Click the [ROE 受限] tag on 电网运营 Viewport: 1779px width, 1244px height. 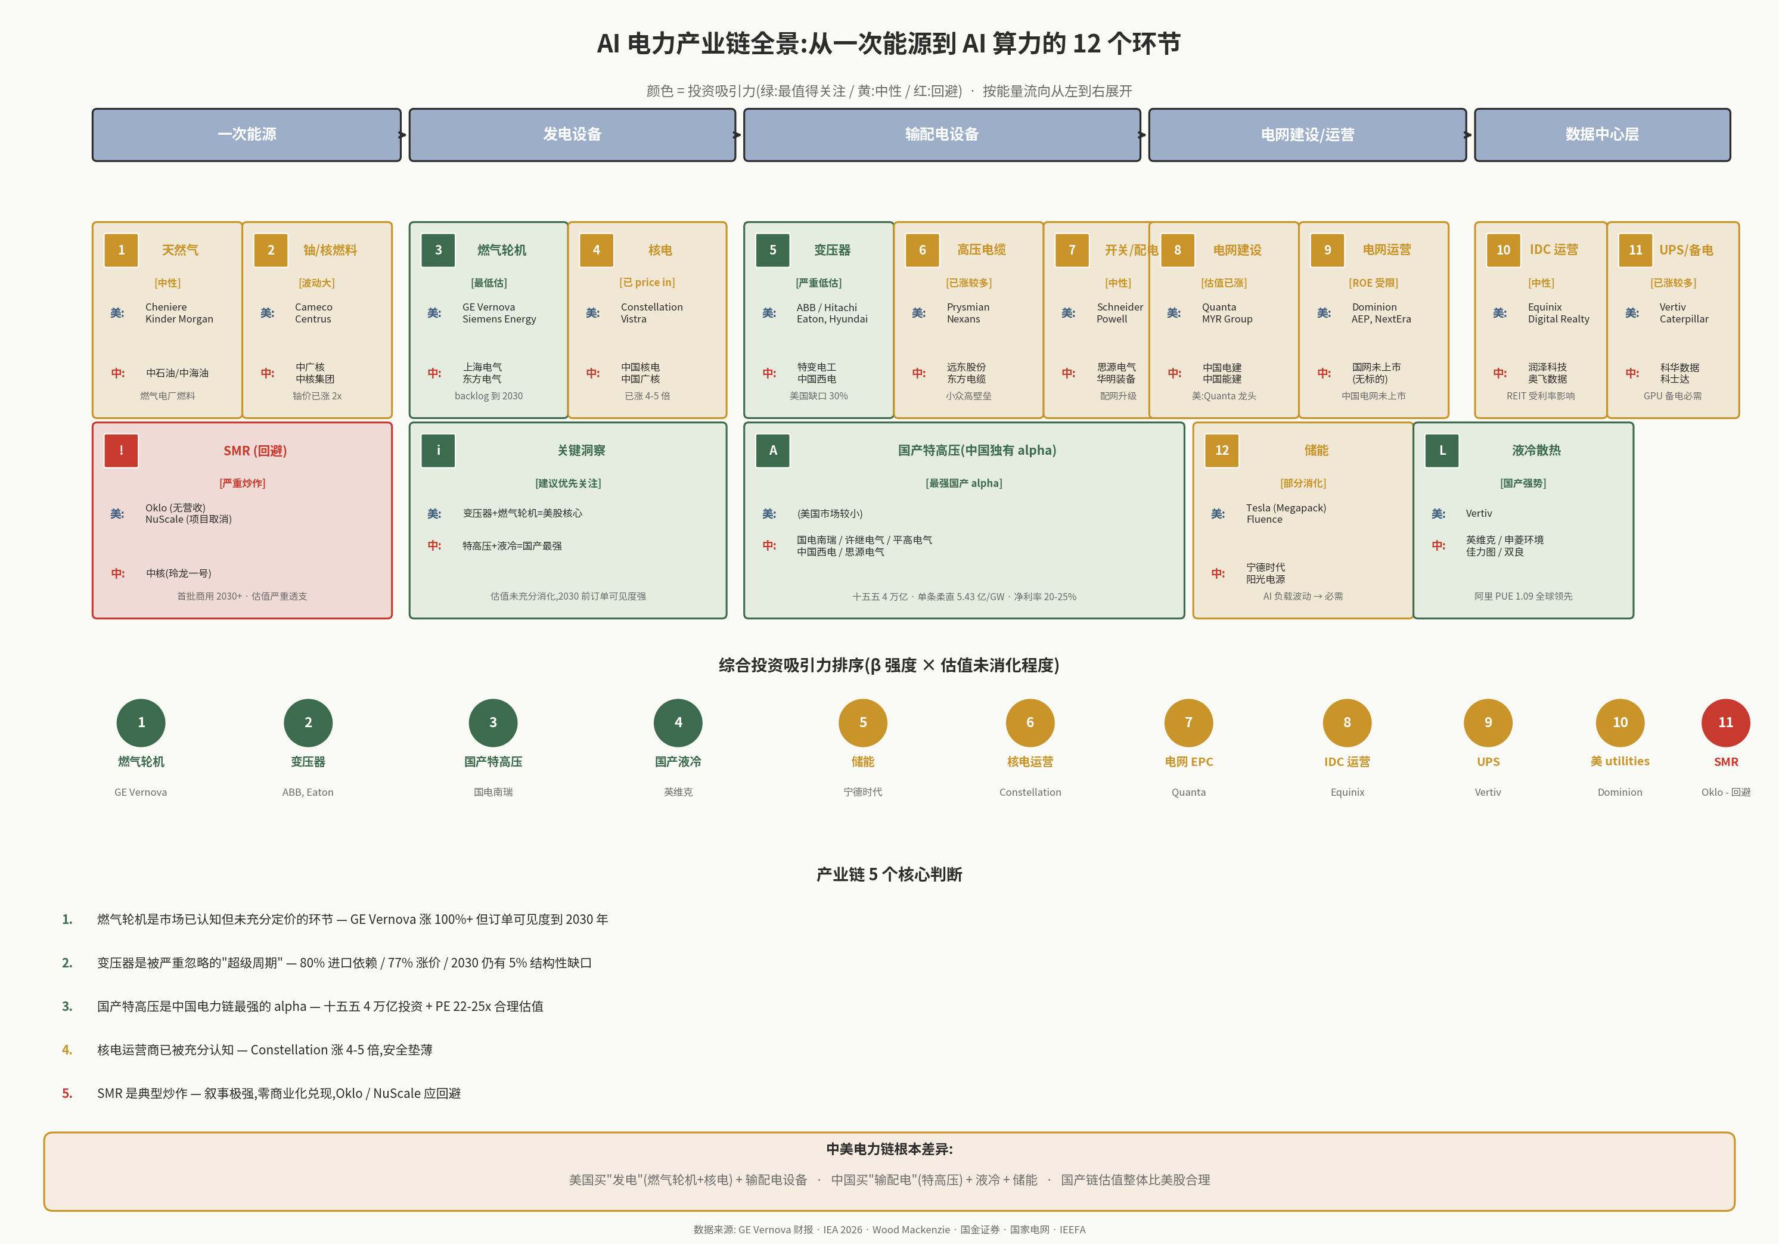coord(1374,283)
